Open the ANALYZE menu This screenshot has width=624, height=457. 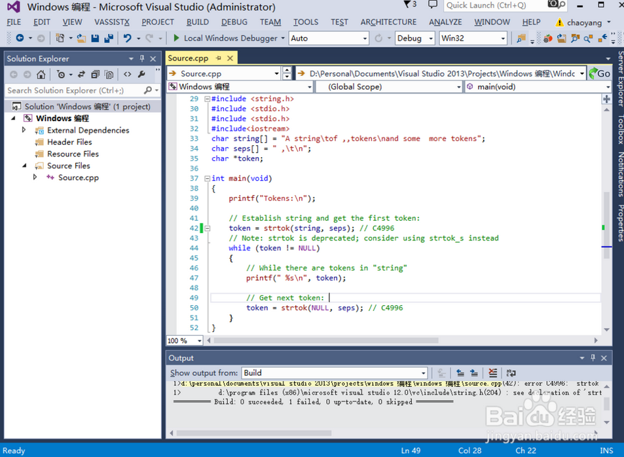point(445,22)
